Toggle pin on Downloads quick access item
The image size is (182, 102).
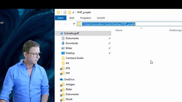(x=109, y=43)
